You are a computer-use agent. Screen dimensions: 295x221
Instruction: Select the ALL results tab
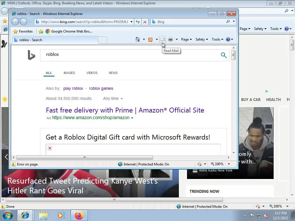click(x=49, y=73)
